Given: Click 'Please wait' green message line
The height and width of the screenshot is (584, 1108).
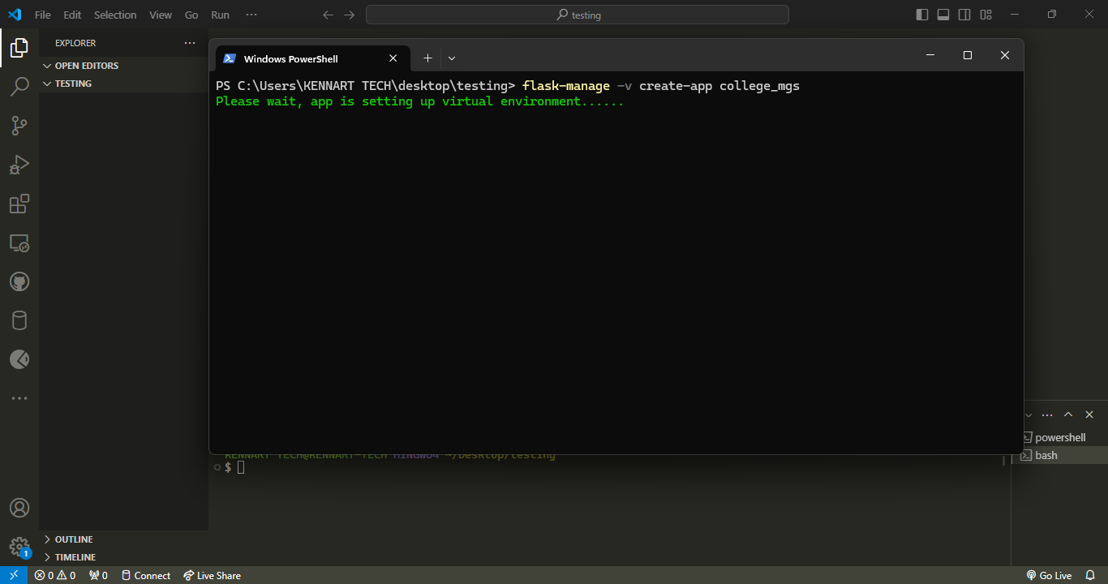Looking at the screenshot, I should point(420,101).
